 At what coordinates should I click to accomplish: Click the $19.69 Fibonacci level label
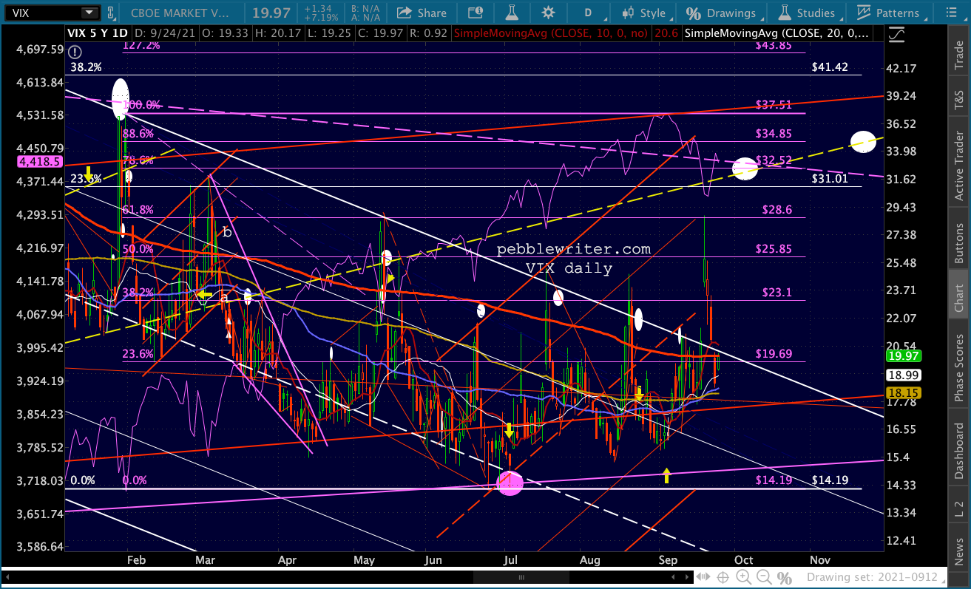(774, 354)
